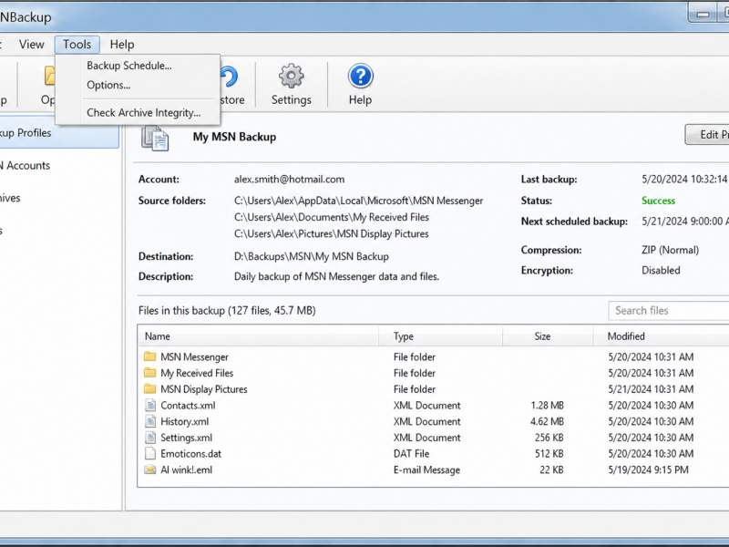The width and height of the screenshot is (729, 547).
Task: Select the MSN Display Pictures row
Action: [434, 389]
